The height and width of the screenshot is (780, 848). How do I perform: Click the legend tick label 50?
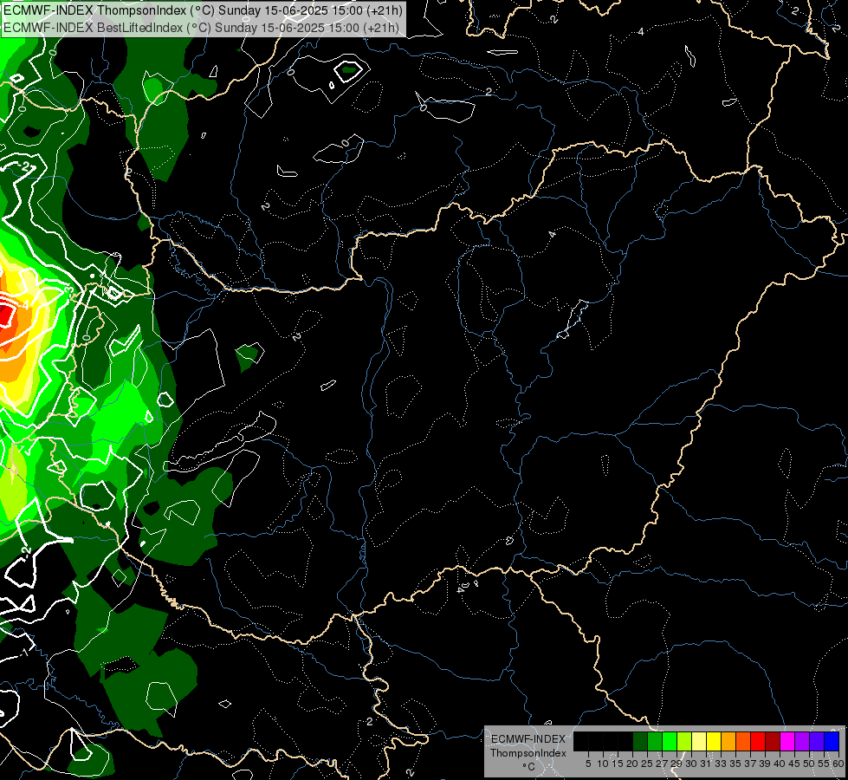[809, 764]
